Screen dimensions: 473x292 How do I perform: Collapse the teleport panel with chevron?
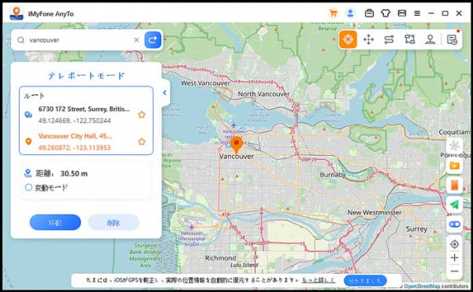(x=165, y=93)
